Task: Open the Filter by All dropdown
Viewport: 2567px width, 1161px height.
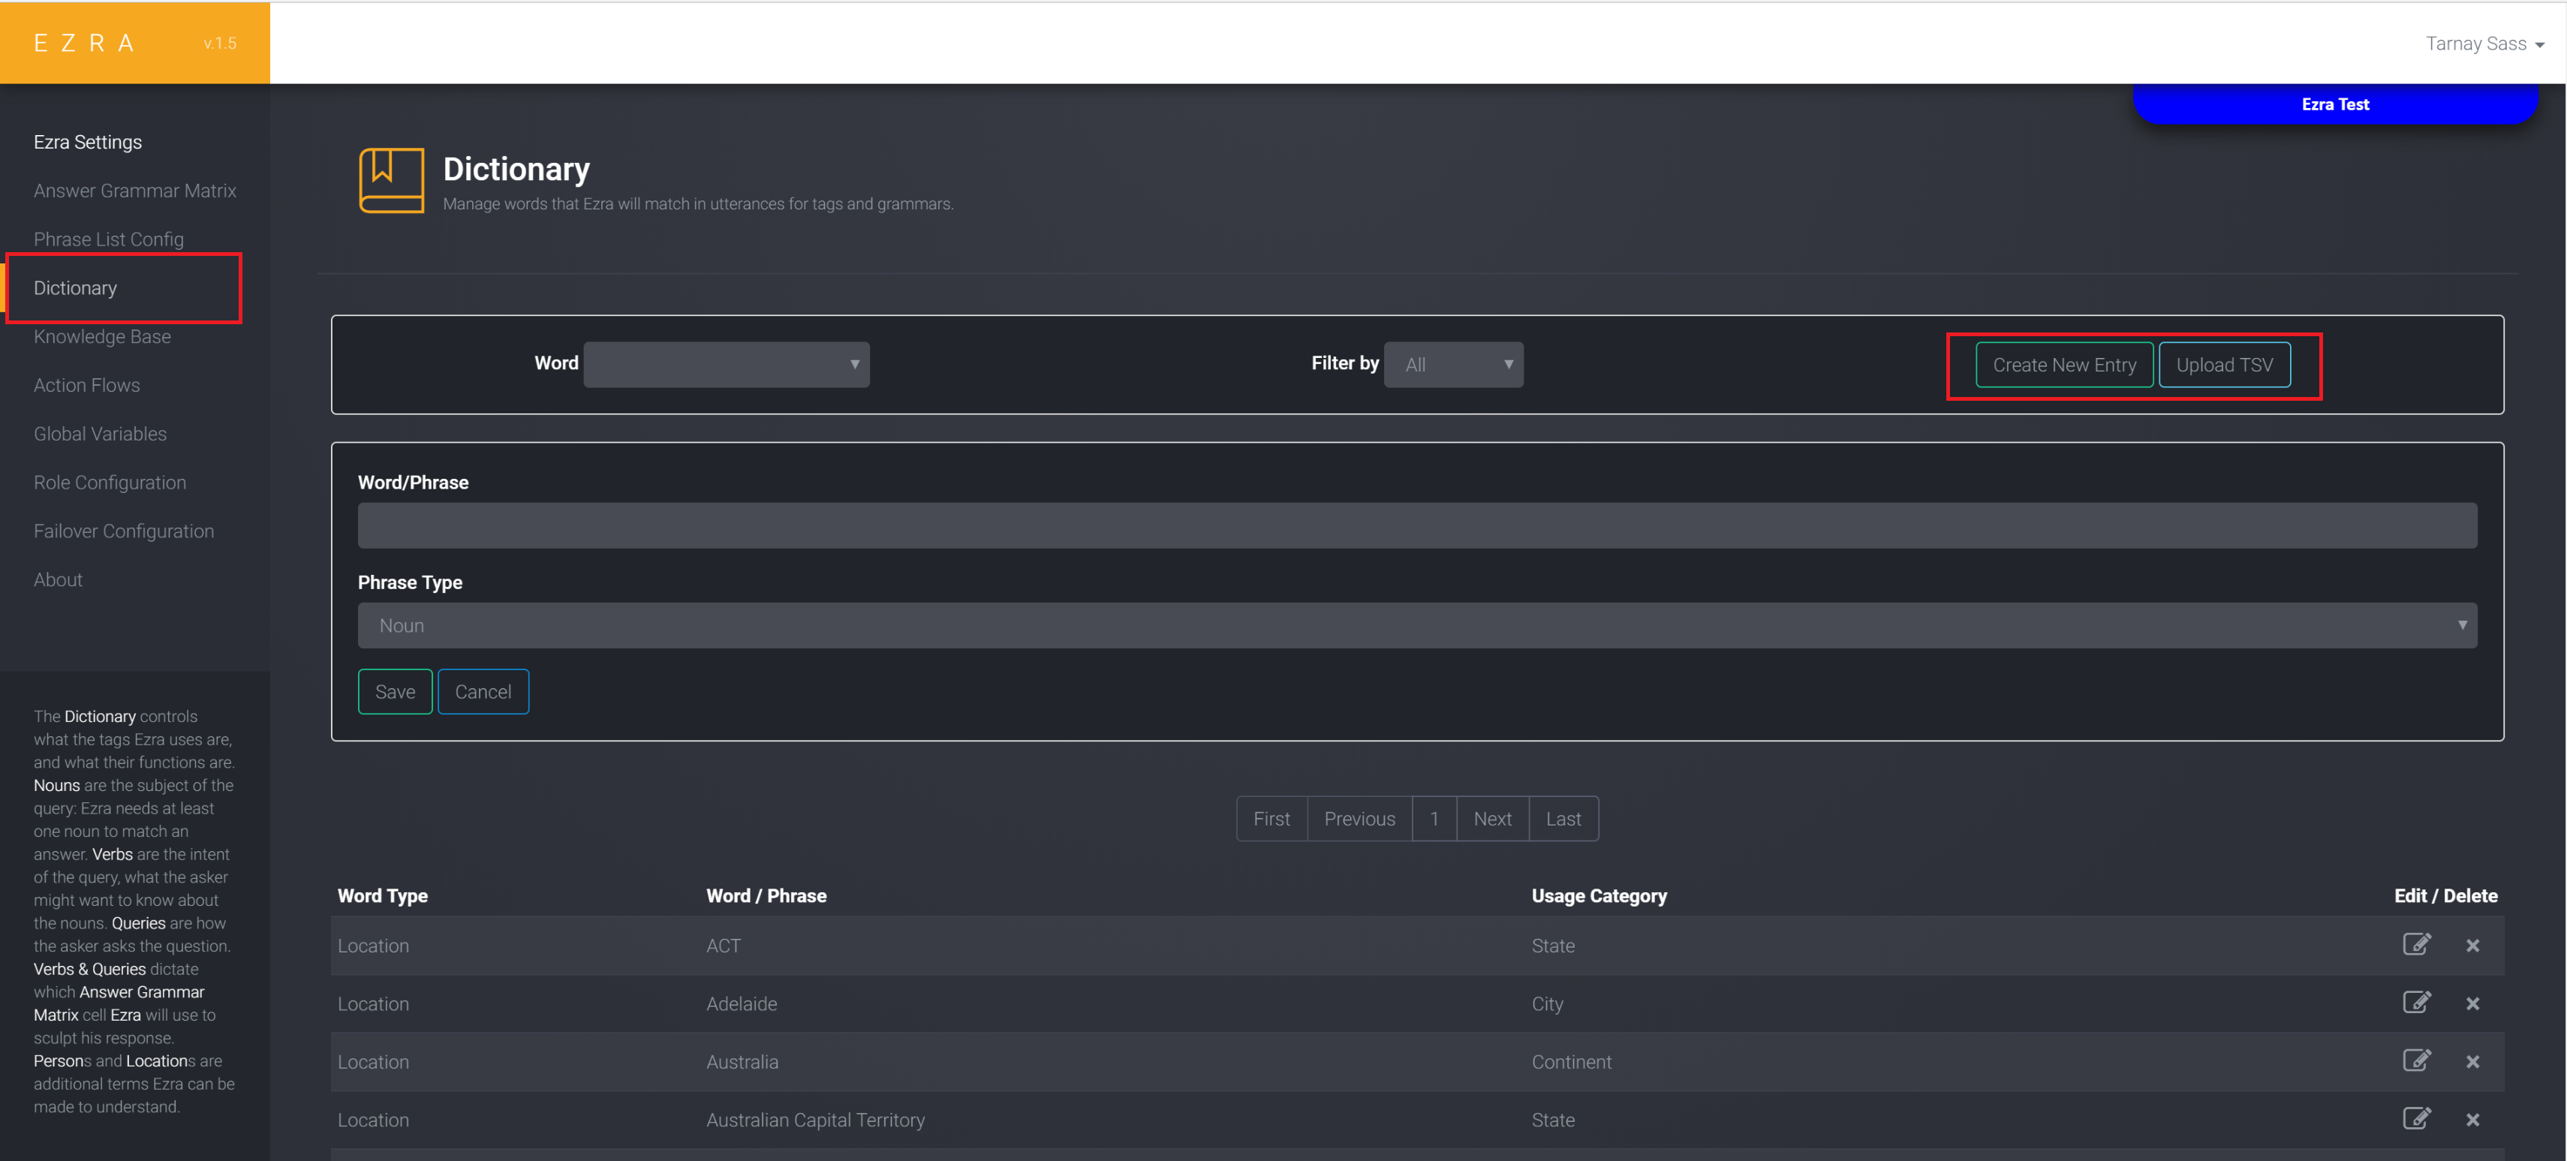Action: [x=1453, y=364]
